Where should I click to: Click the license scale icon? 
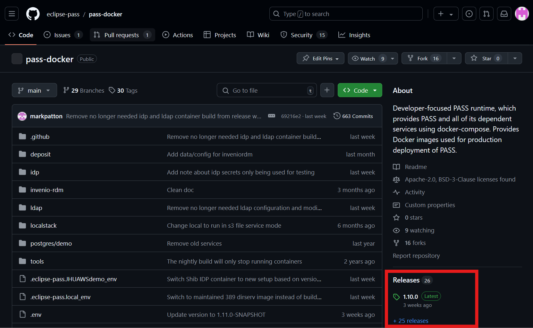tap(396, 180)
